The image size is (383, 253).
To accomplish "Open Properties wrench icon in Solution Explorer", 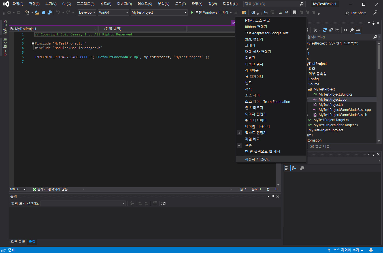I will [352, 30].
